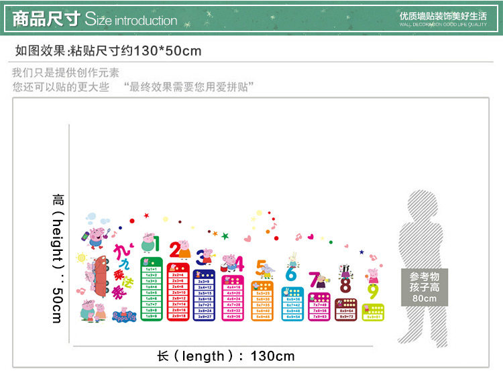Select the orange 5x multiplication table card
503x375 pixels.
262,301
